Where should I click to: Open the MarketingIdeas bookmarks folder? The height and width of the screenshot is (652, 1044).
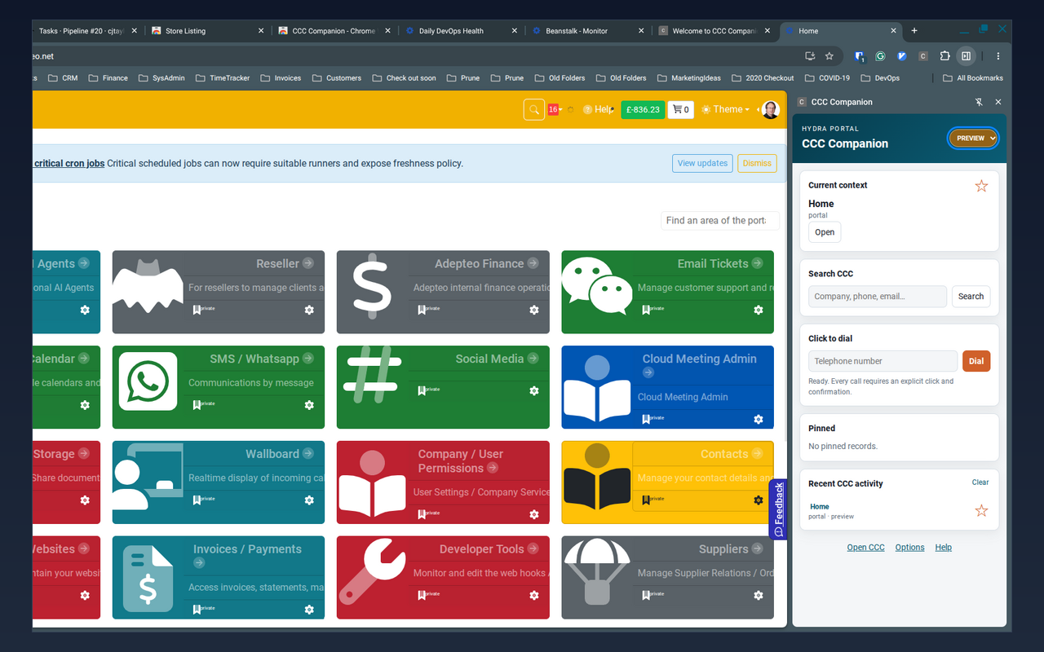[689, 78]
